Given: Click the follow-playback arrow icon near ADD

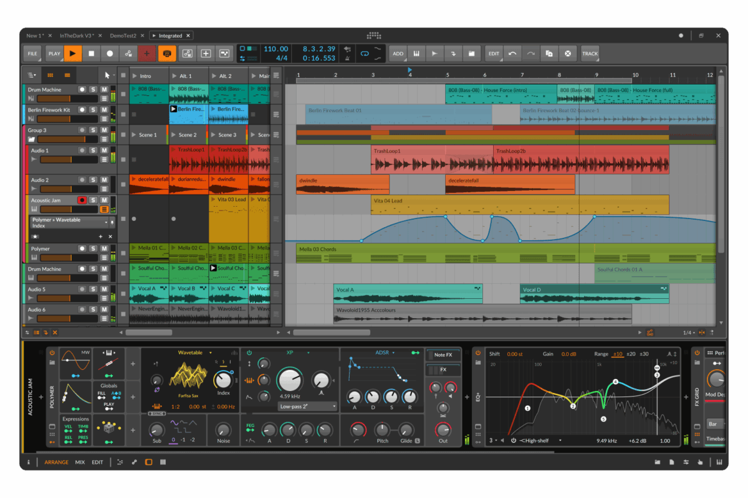Looking at the screenshot, I should tap(436, 54).
